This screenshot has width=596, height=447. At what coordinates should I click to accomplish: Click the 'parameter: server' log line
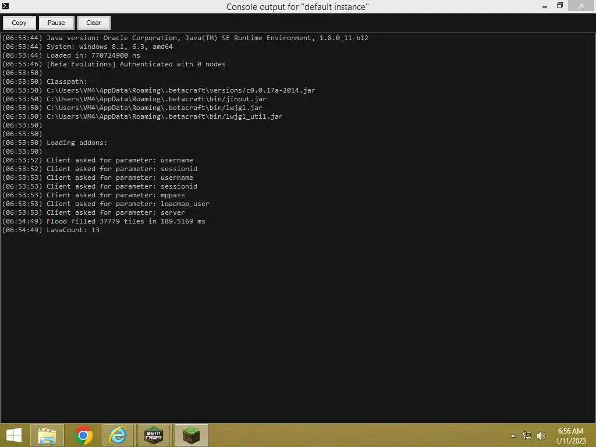coord(94,213)
